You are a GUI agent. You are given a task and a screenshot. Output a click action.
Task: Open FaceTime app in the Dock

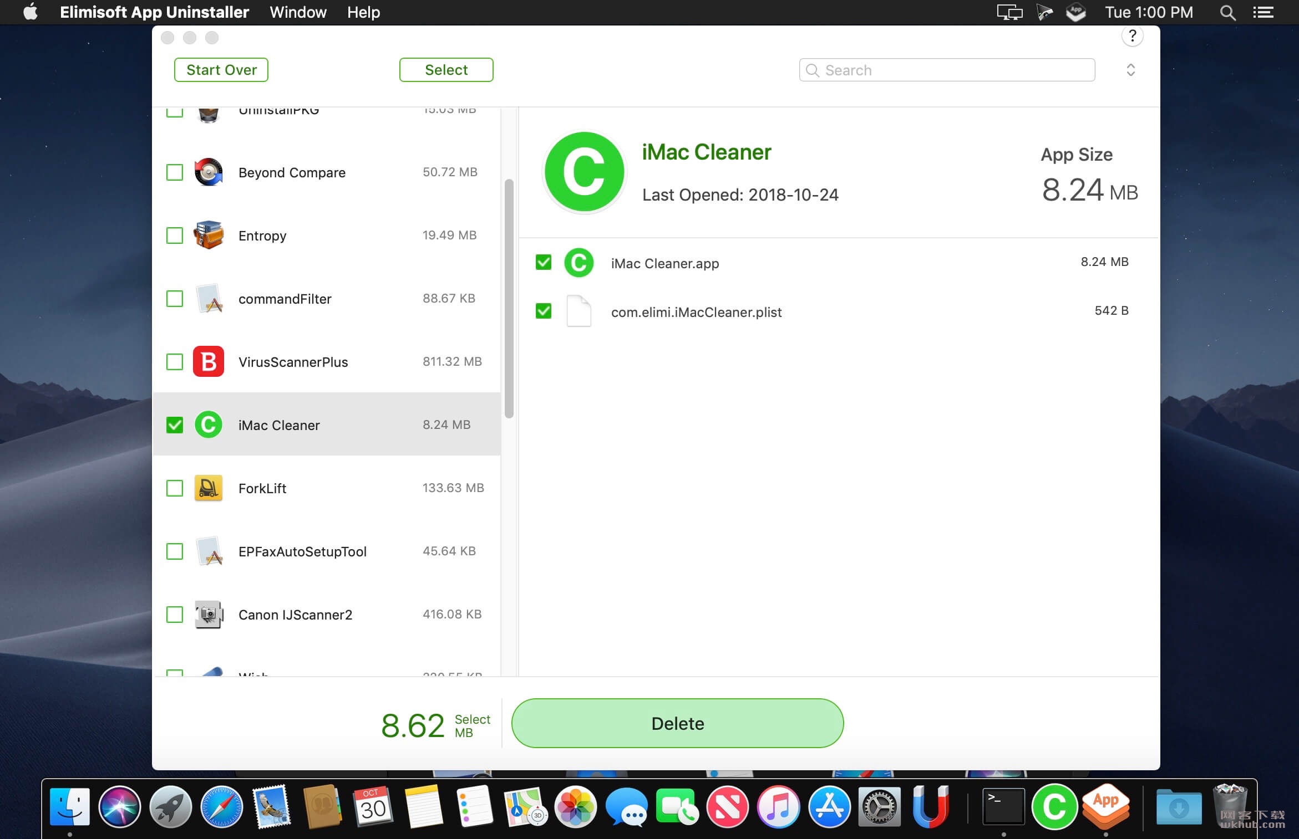(x=677, y=806)
